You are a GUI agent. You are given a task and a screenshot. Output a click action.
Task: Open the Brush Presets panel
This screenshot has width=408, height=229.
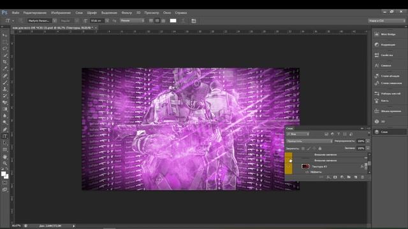388,94
